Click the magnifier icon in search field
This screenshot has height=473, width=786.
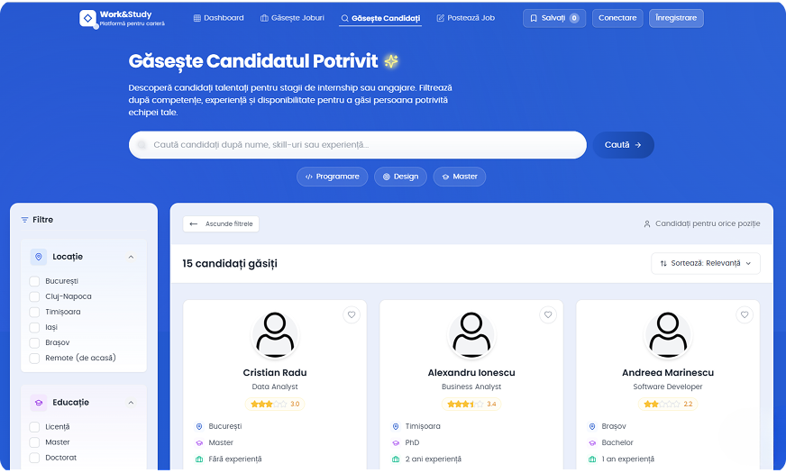(x=142, y=145)
